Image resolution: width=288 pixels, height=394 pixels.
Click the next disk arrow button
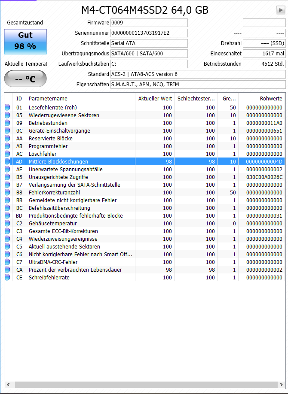[x=280, y=10]
